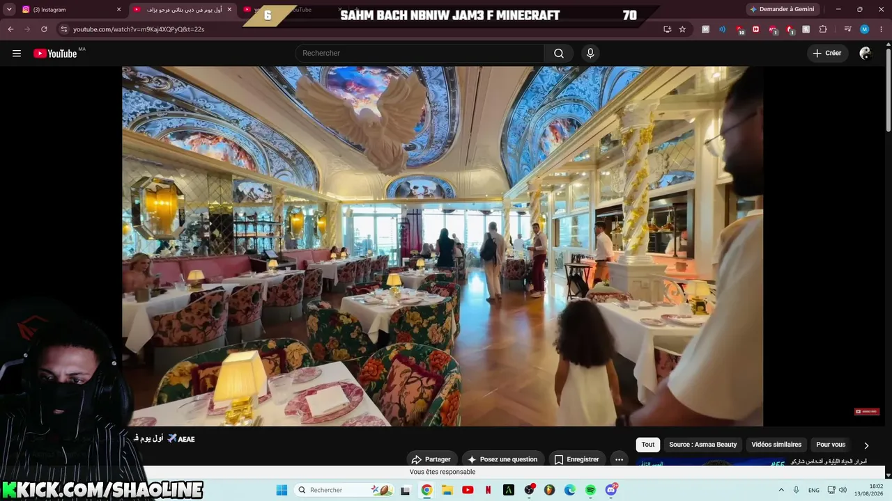
Task: Open Google Chrome in the taskbar
Action: click(x=426, y=490)
